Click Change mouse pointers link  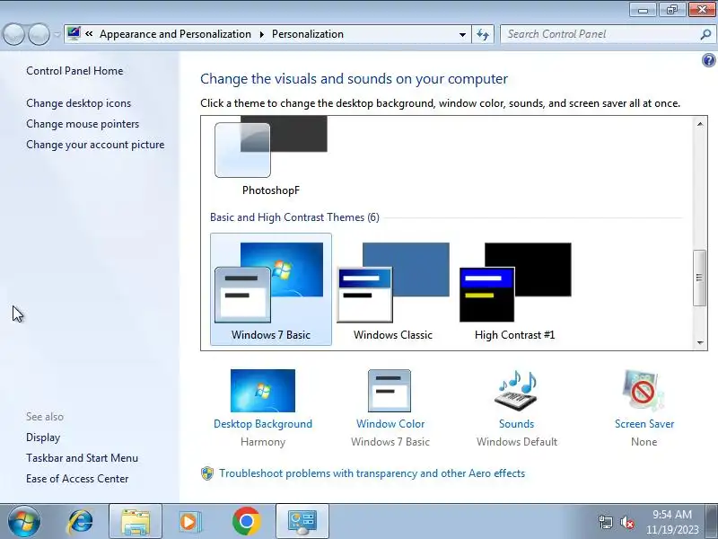pos(83,124)
